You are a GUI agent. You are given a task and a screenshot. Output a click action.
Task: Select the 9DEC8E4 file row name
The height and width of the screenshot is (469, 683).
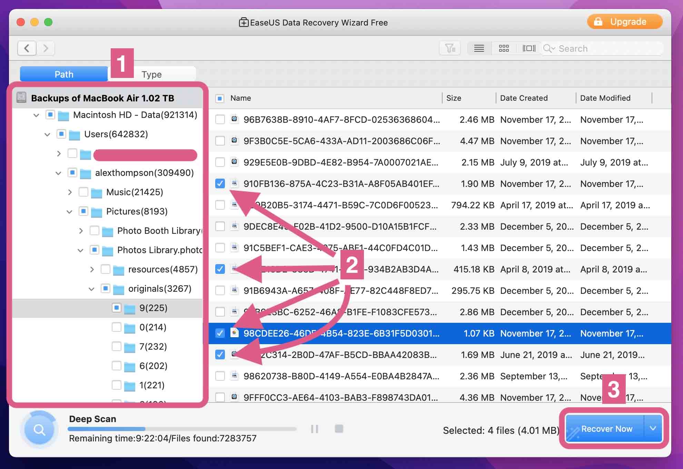coord(340,227)
